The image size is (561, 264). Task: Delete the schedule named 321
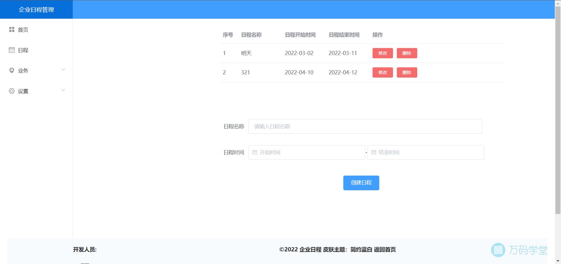pos(407,73)
